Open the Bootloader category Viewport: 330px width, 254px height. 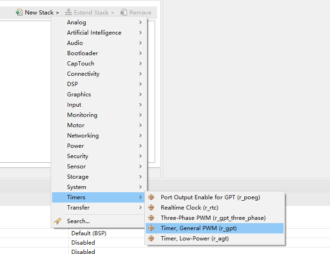click(x=82, y=53)
